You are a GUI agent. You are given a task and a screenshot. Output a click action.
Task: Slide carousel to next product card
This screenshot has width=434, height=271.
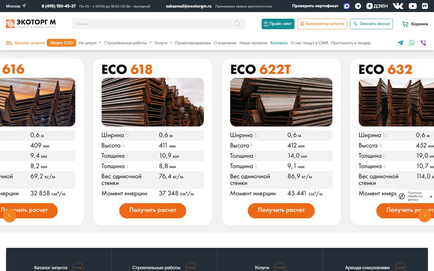pos(425,215)
